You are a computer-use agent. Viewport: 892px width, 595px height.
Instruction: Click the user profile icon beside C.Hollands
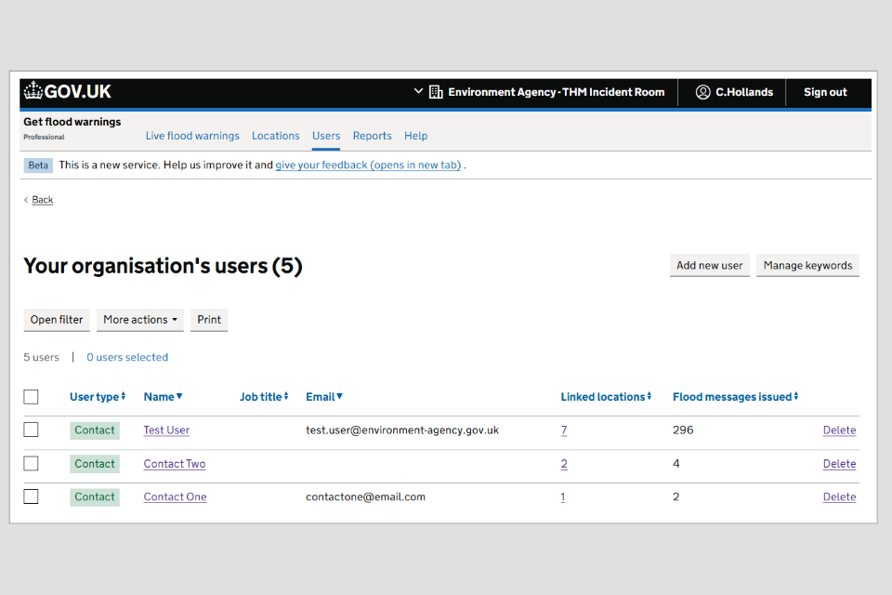(703, 92)
